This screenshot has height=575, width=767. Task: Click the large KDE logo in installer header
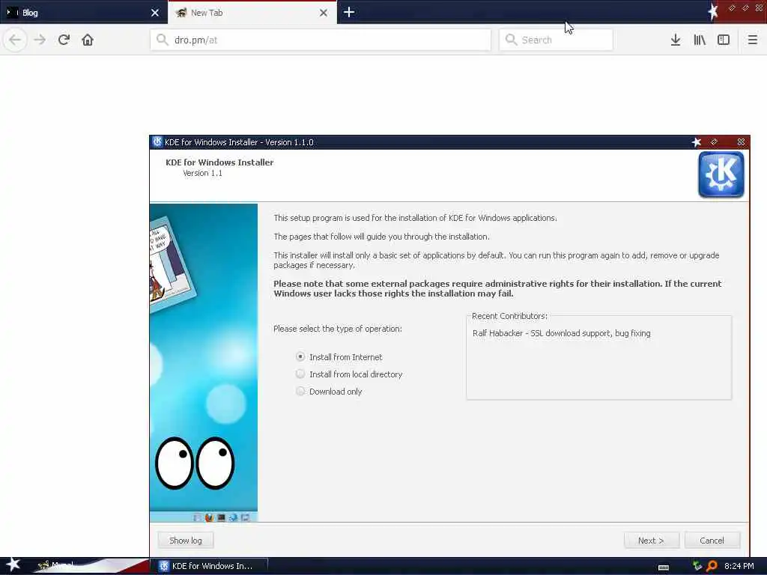click(x=721, y=174)
